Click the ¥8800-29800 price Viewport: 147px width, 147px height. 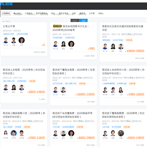click(86, 138)
